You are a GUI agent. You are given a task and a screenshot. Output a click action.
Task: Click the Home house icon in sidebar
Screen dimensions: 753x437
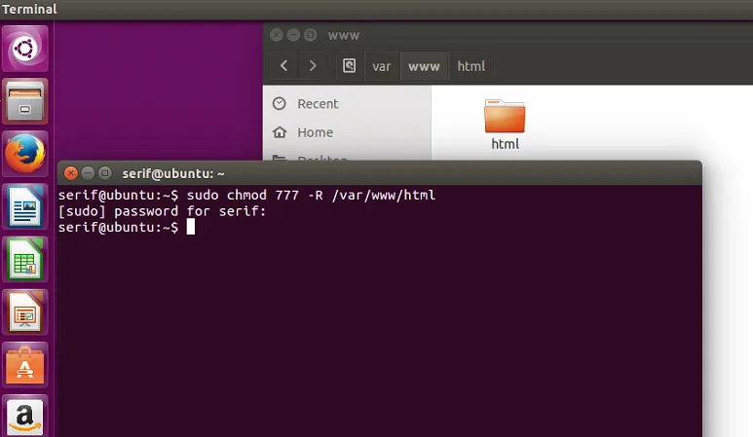point(279,132)
